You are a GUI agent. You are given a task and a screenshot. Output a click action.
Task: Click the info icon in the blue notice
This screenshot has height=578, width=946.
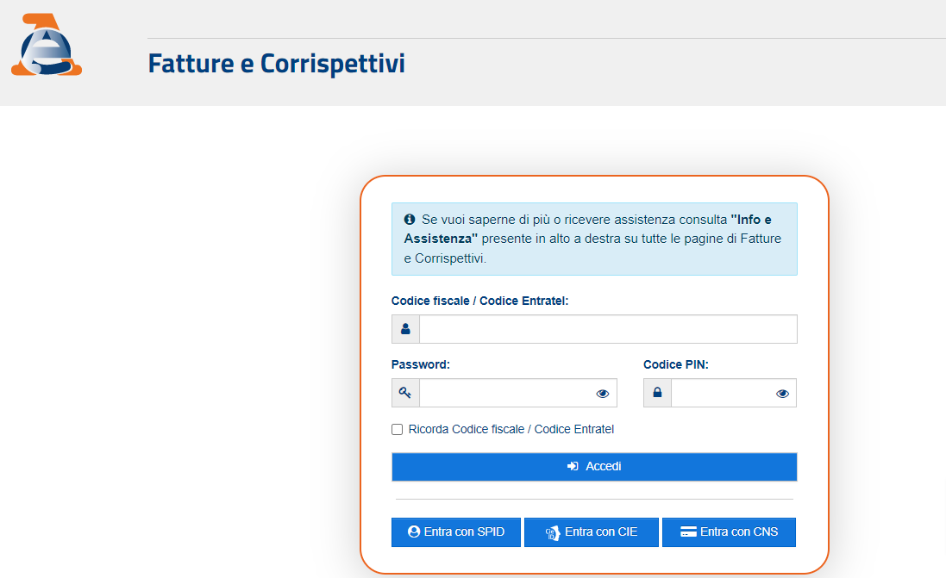click(x=410, y=220)
